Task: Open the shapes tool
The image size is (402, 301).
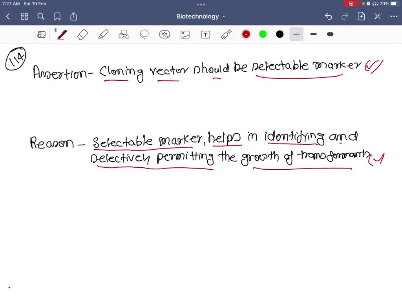Action: (123, 34)
